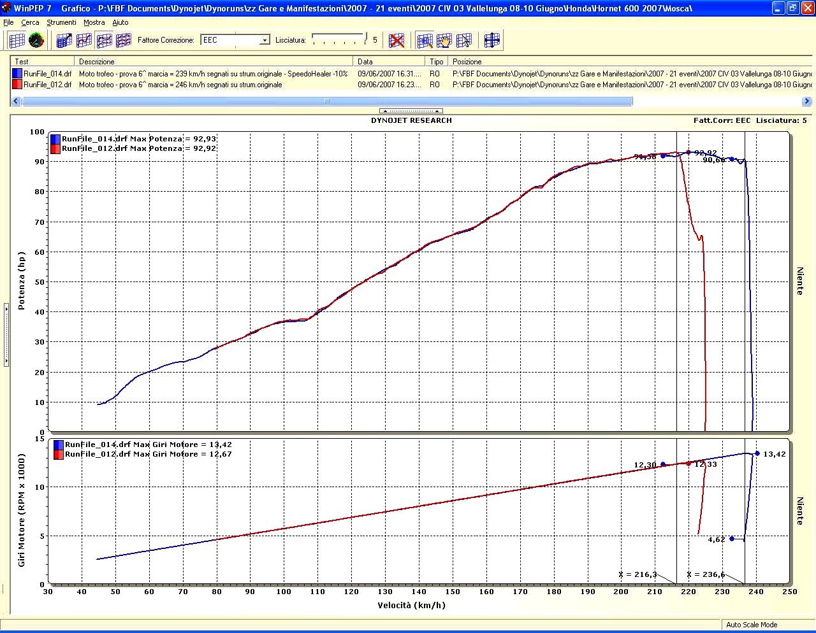Collapse the run list using the splitter arrow

[x=411, y=111]
